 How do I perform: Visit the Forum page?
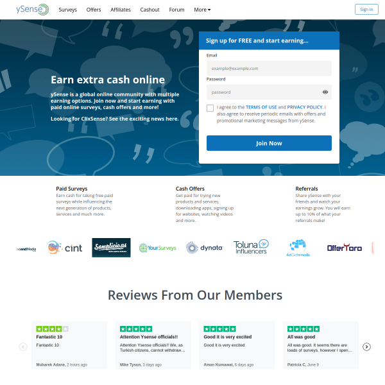(x=176, y=10)
